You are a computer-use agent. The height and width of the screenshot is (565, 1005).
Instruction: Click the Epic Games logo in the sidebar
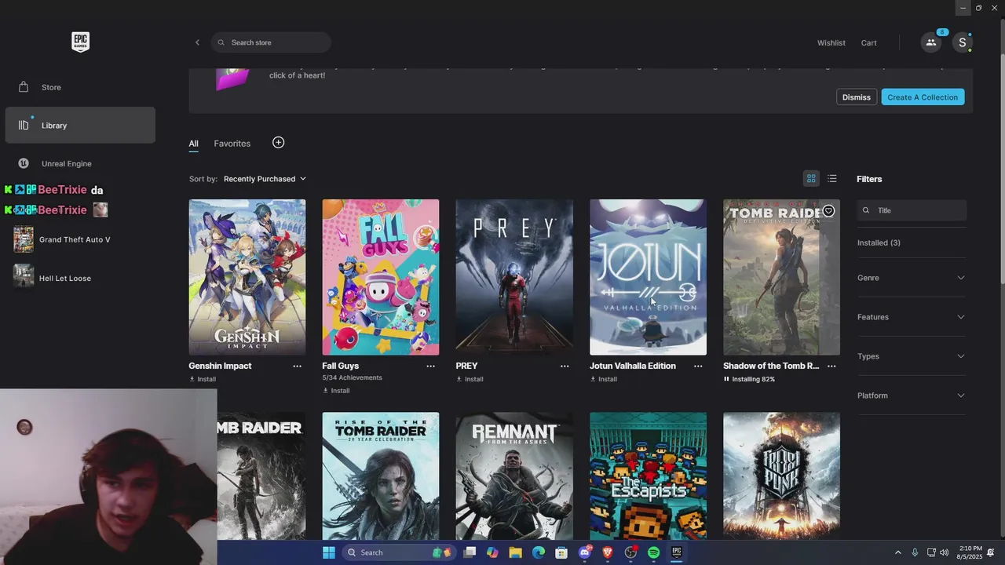tap(80, 42)
